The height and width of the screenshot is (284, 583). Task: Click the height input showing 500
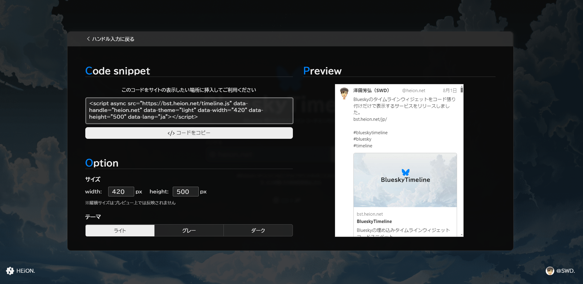186,191
